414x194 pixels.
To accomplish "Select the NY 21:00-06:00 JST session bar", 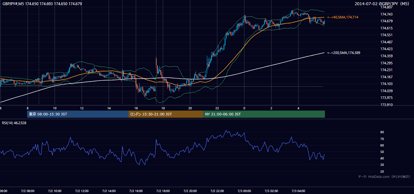I will [x=264, y=114].
